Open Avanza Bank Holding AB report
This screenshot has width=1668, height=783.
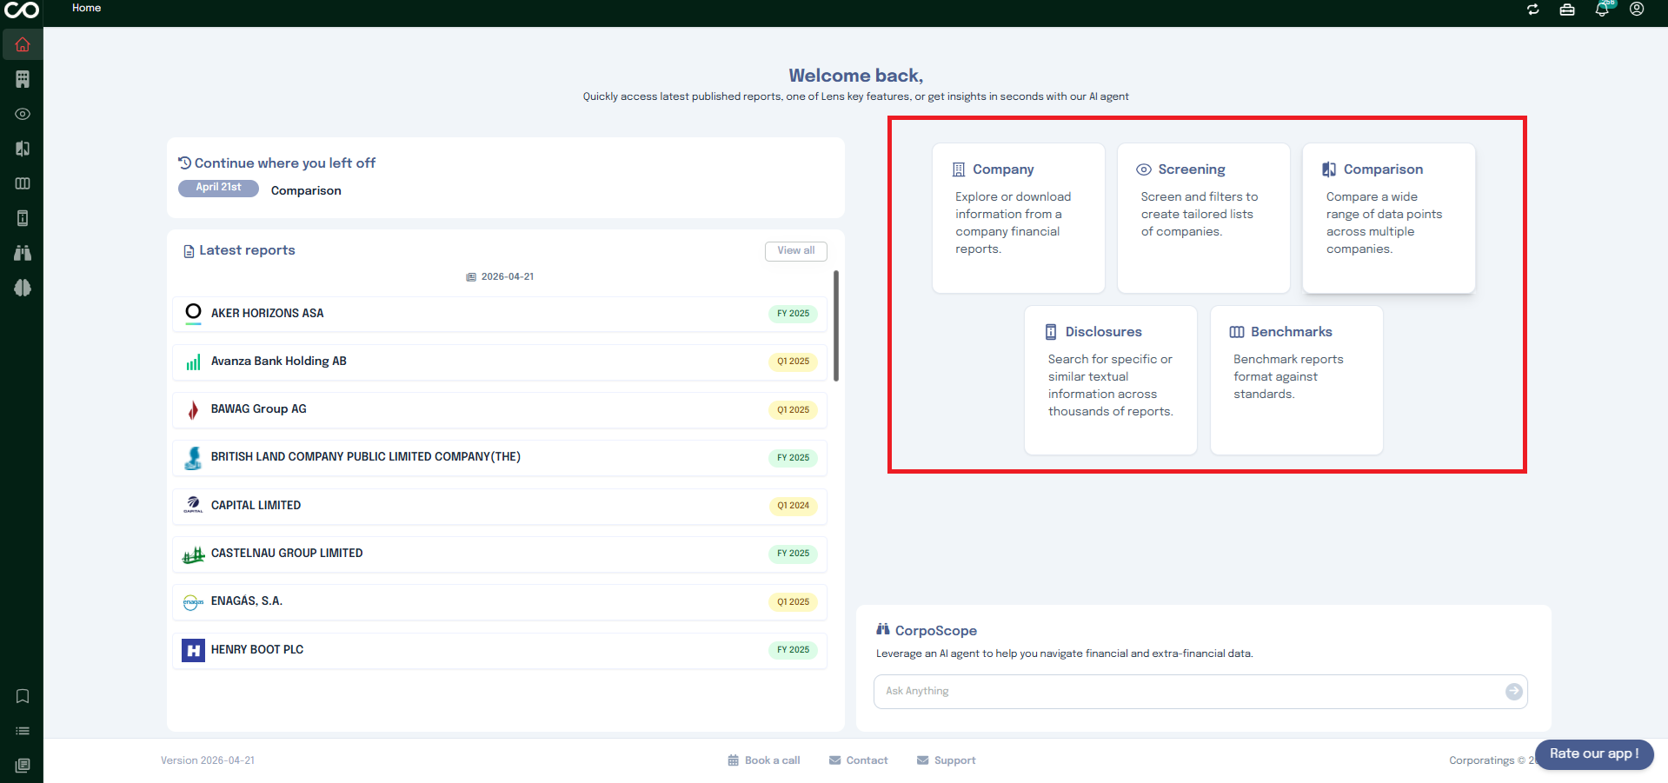pos(500,362)
